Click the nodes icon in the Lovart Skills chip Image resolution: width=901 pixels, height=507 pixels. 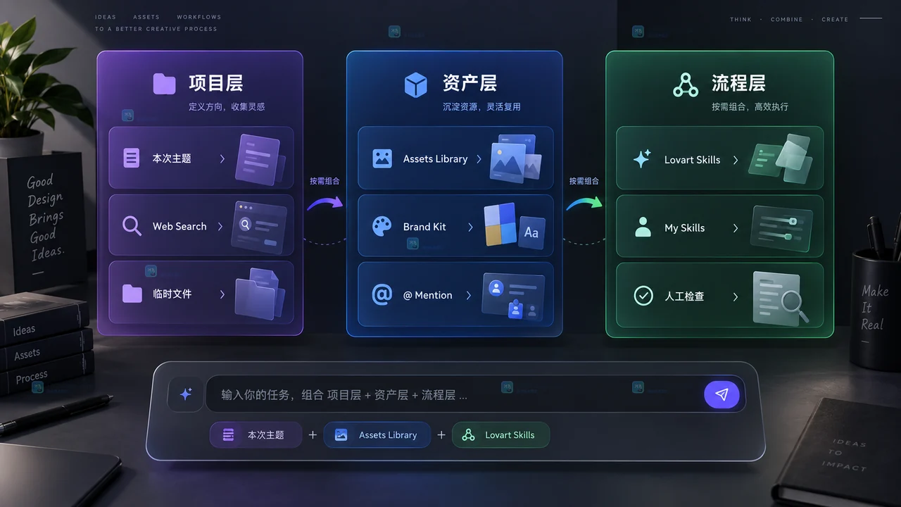click(x=468, y=435)
